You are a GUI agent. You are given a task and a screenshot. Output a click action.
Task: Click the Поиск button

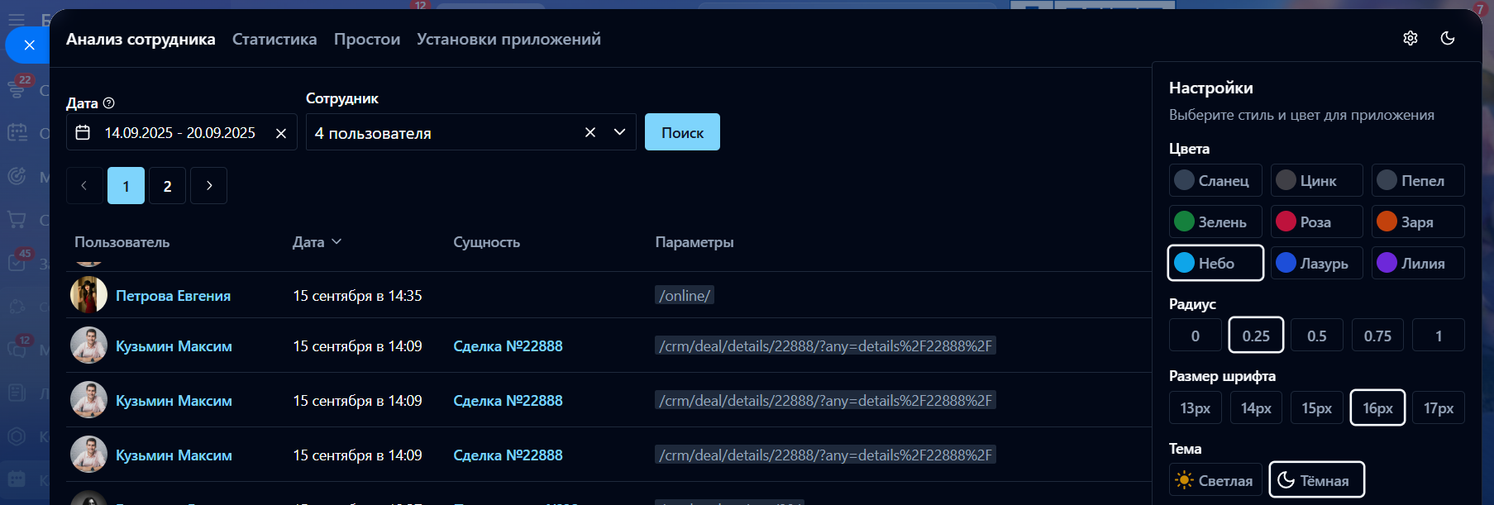coord(682,132)
